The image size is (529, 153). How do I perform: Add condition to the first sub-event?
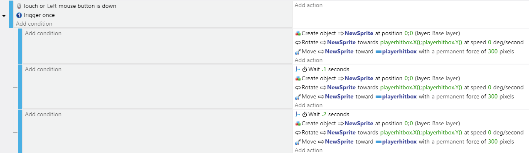(x=43, y=33)
